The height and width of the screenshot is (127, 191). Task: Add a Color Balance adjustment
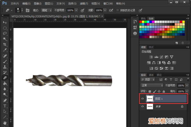click(154, 63)
